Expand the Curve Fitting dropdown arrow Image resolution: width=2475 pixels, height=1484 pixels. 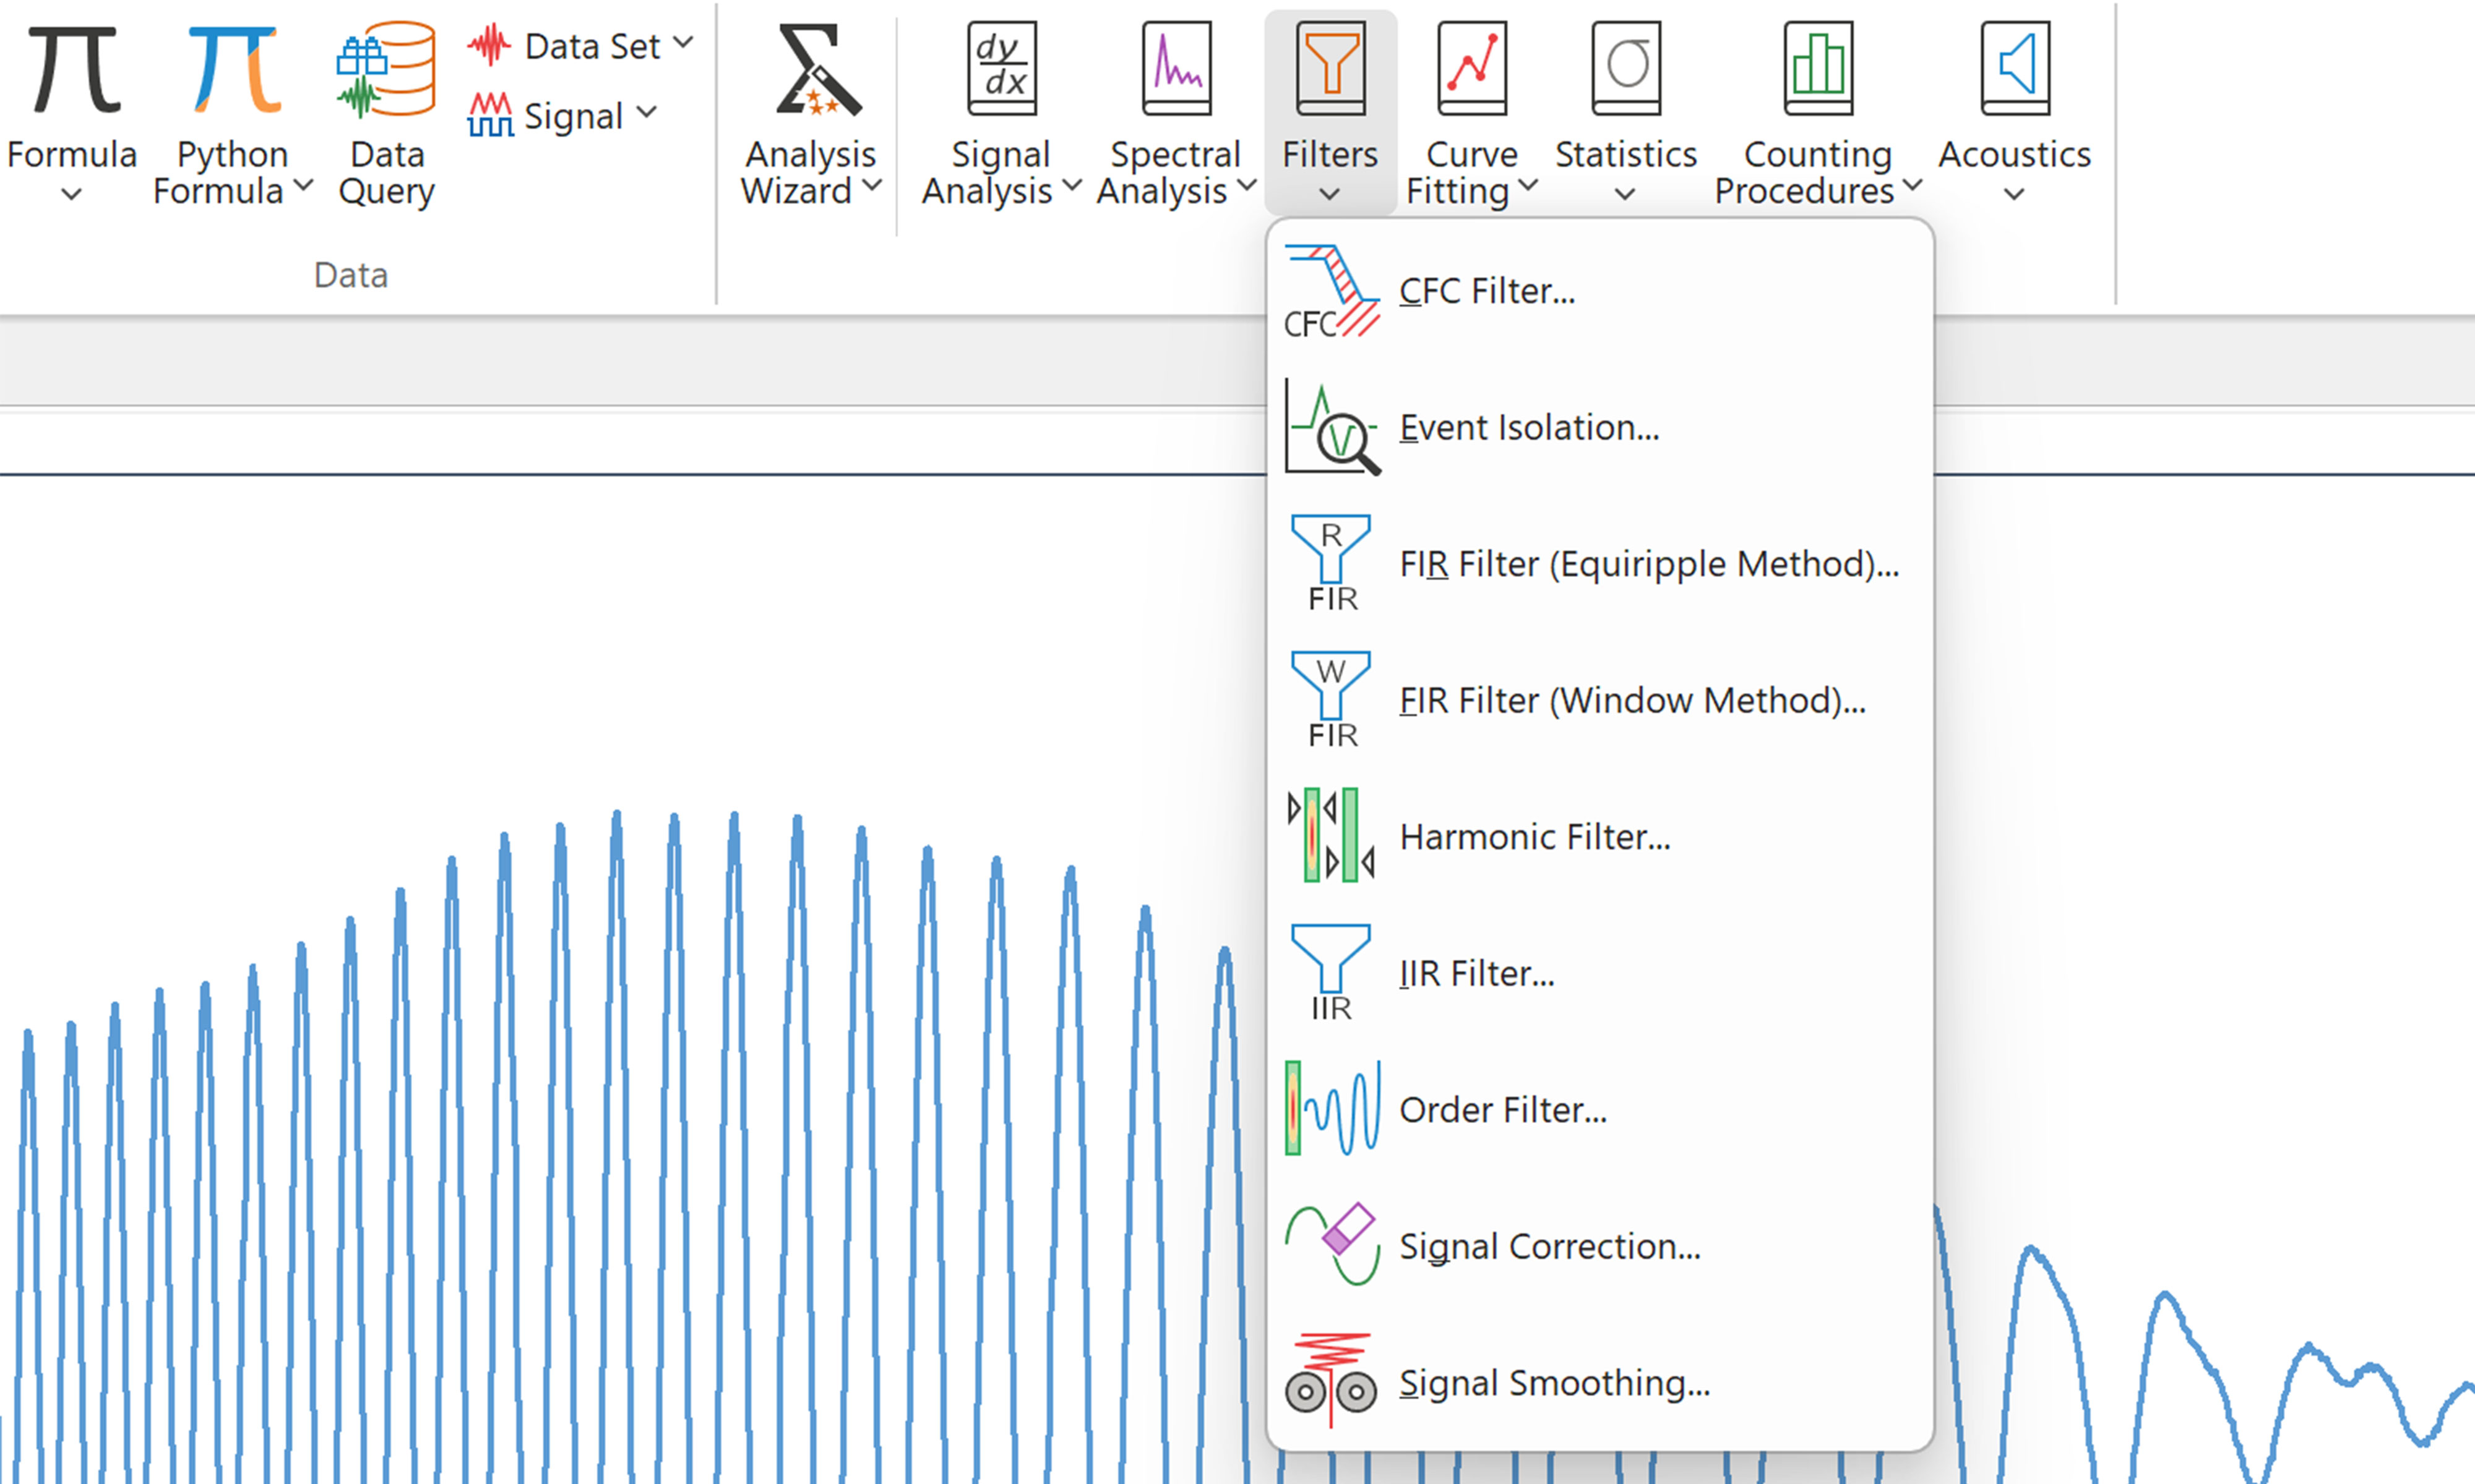point(1528,185)
